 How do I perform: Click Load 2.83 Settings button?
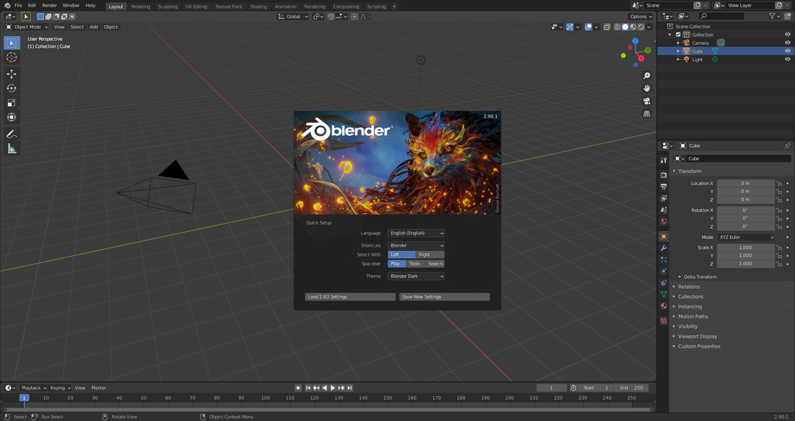click(x=350, y=297)
